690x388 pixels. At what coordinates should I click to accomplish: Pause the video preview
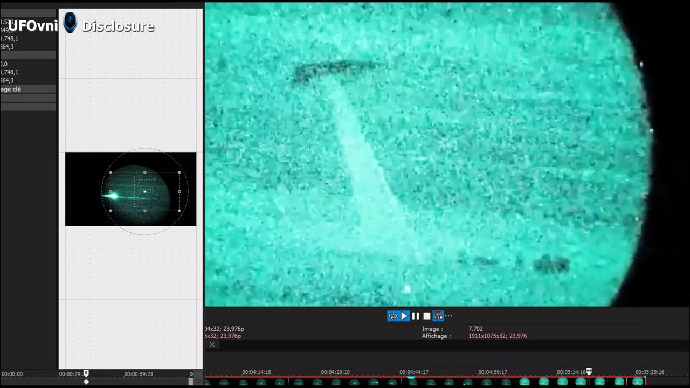pyautogui.click(x=416, y=316)
